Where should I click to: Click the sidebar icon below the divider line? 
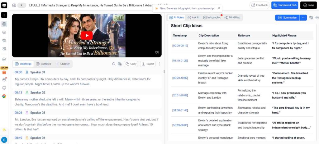pyautogui.click(x=4, y=59)
